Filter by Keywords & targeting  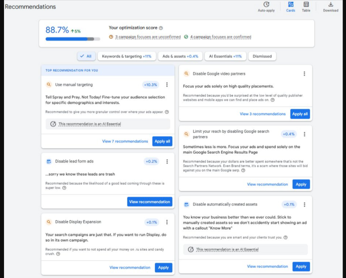127,56
